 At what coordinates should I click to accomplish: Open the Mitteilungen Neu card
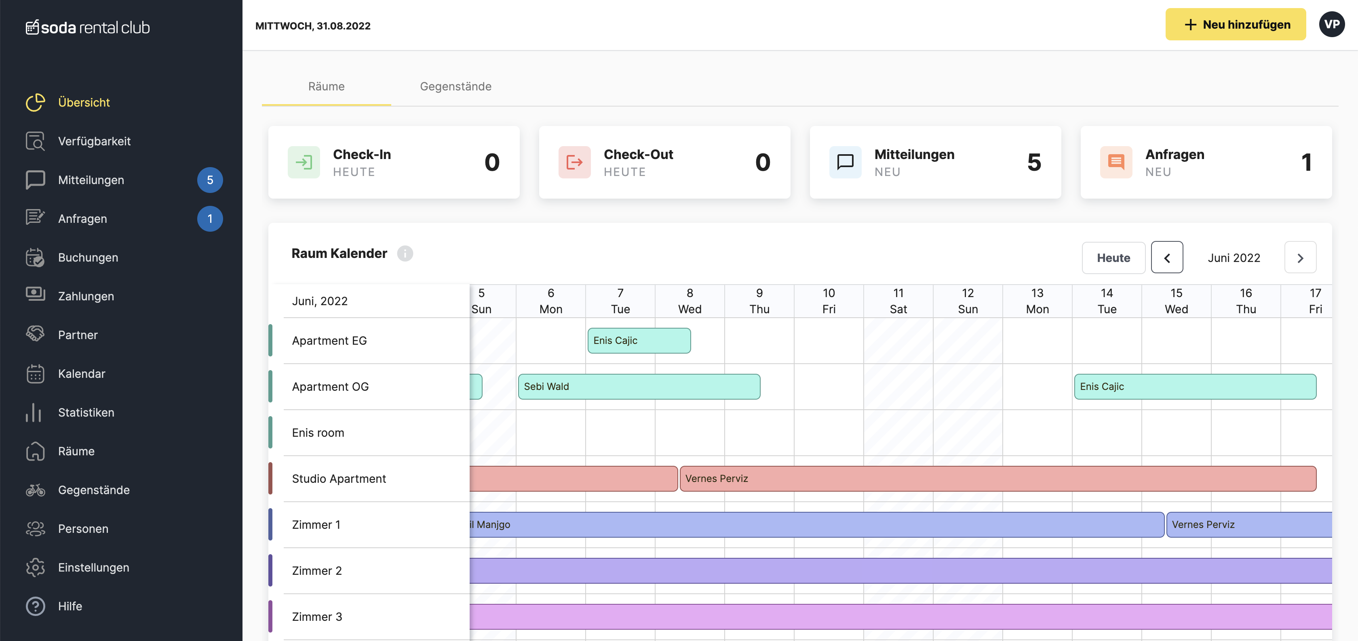tap(935, 162)
